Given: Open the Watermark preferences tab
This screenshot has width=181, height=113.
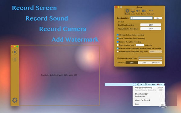Looking at the screenshot, I should [x=151, y=12].
